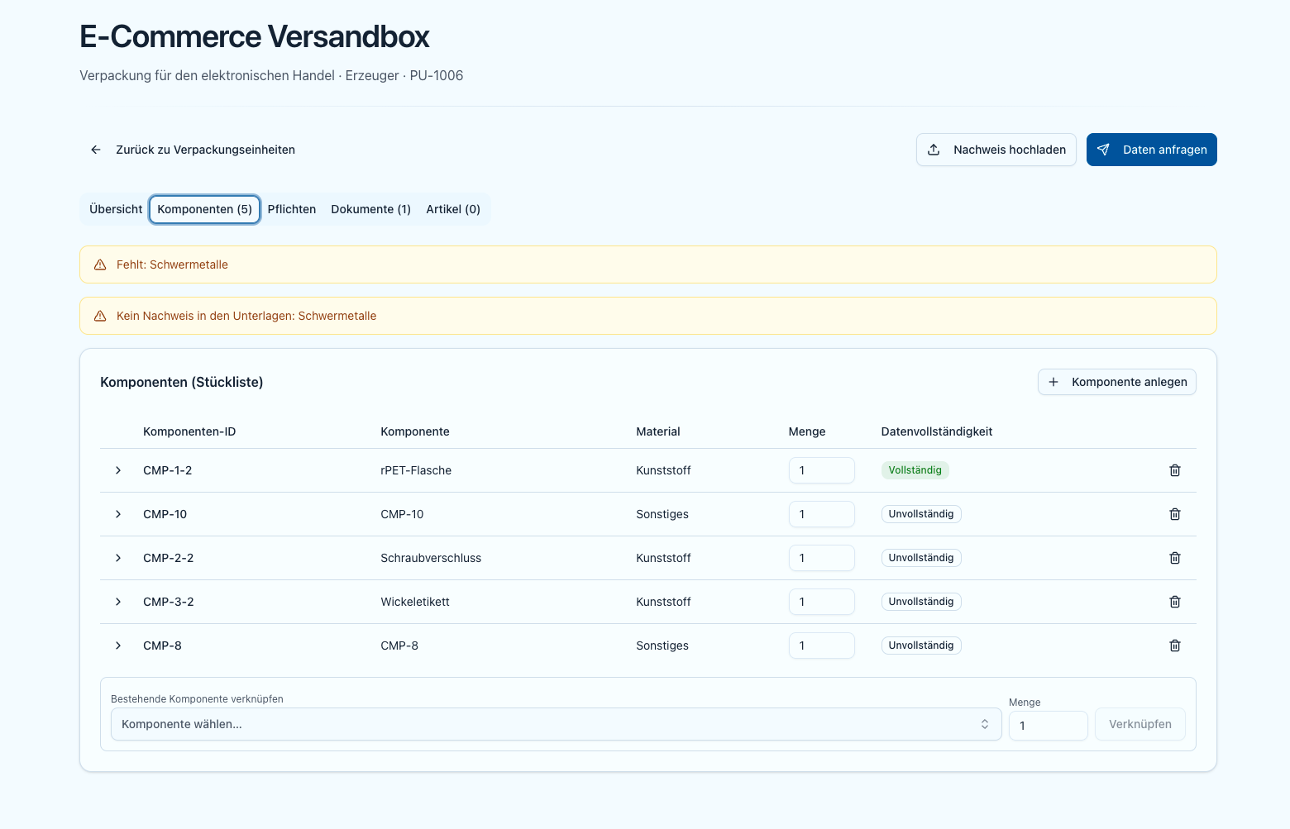
Task: Click the 'E-Commerce Versandbox' page title
Action: coord(255,36)
